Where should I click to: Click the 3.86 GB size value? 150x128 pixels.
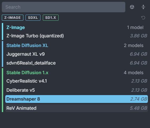[x=138, y=36]
